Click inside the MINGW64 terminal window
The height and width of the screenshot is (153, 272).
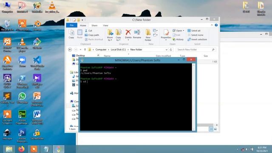coord(136,97)
